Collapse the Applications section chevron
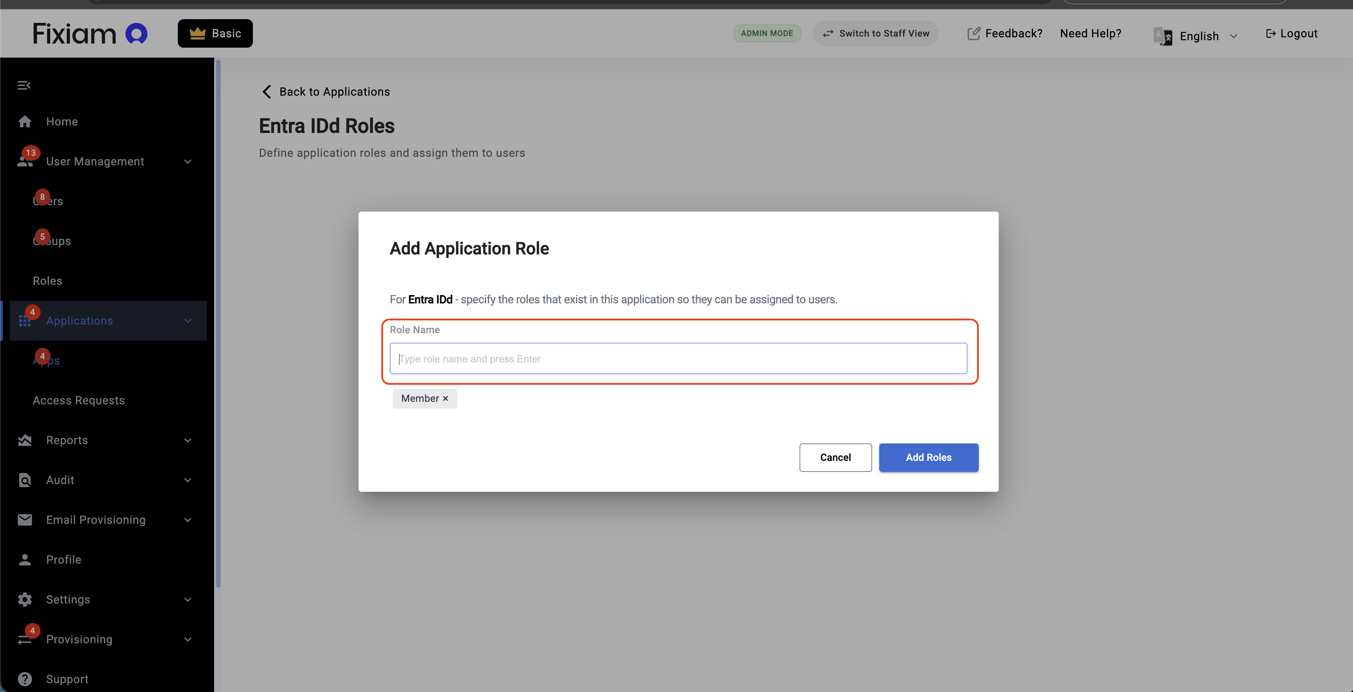This screenshot has width=1353, height=692. pyautogui.click(x=188, y=321)
